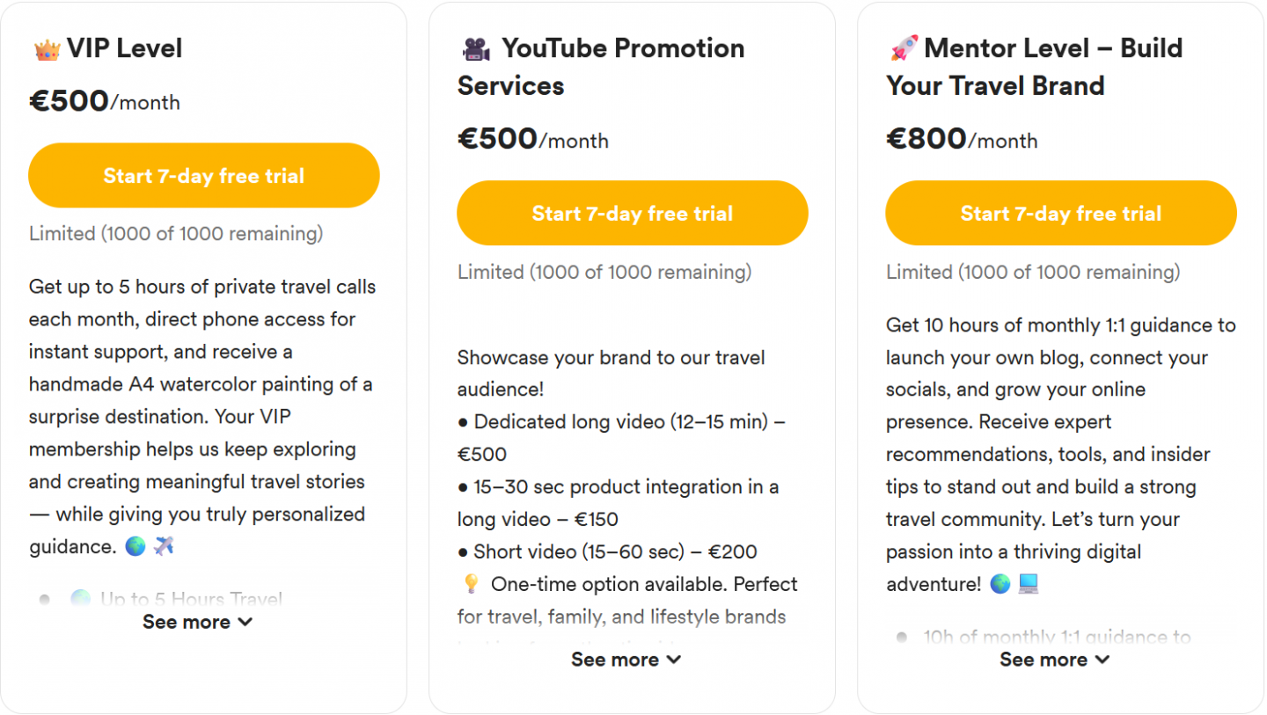Click the globe emoji in VIP description
The width and height of the screenshot is (1267, 715).
click(x=135, y=547)
